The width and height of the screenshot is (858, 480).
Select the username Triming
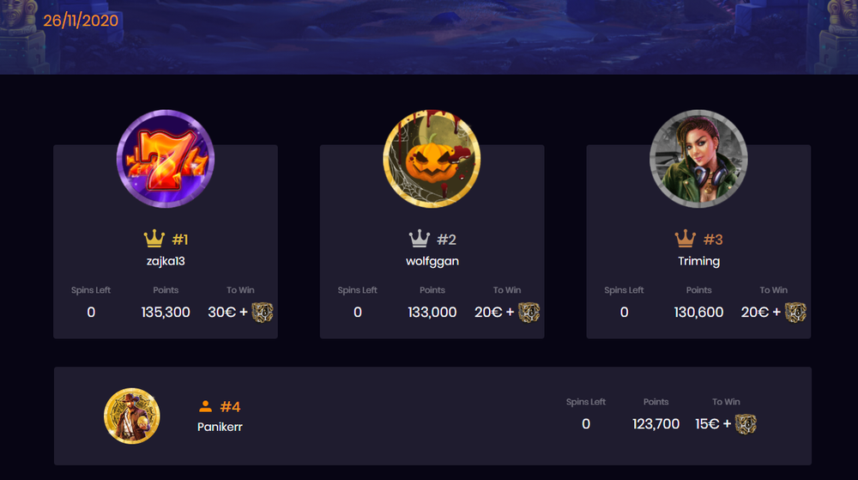point(698,261)
